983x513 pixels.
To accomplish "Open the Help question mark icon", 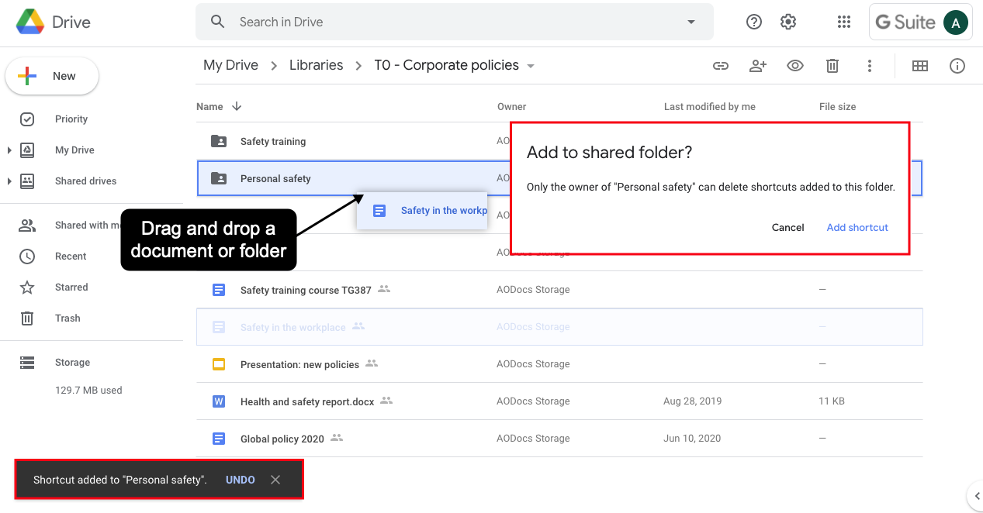I will pyautogui.click(x=754, y=22).
